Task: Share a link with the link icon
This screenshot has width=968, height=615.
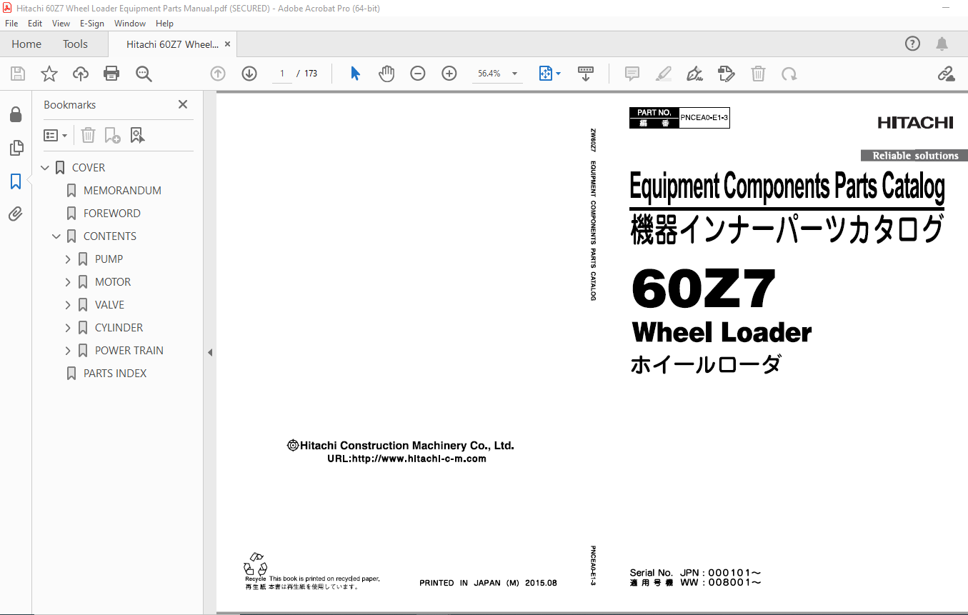Action: 947,74
